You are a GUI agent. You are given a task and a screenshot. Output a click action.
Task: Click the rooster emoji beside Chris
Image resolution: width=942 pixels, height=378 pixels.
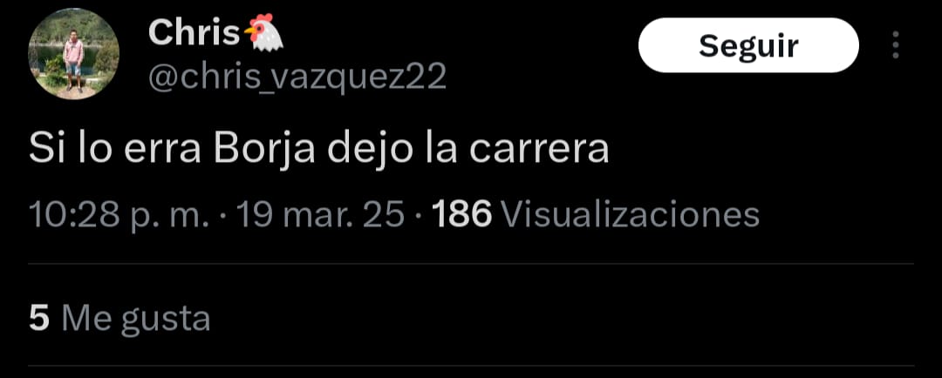[263, 32]
